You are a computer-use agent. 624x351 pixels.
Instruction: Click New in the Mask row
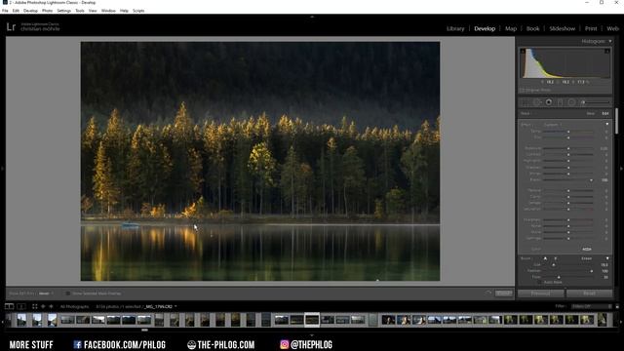tap(591, 113)
